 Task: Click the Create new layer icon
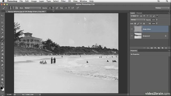tap(162, 48)
